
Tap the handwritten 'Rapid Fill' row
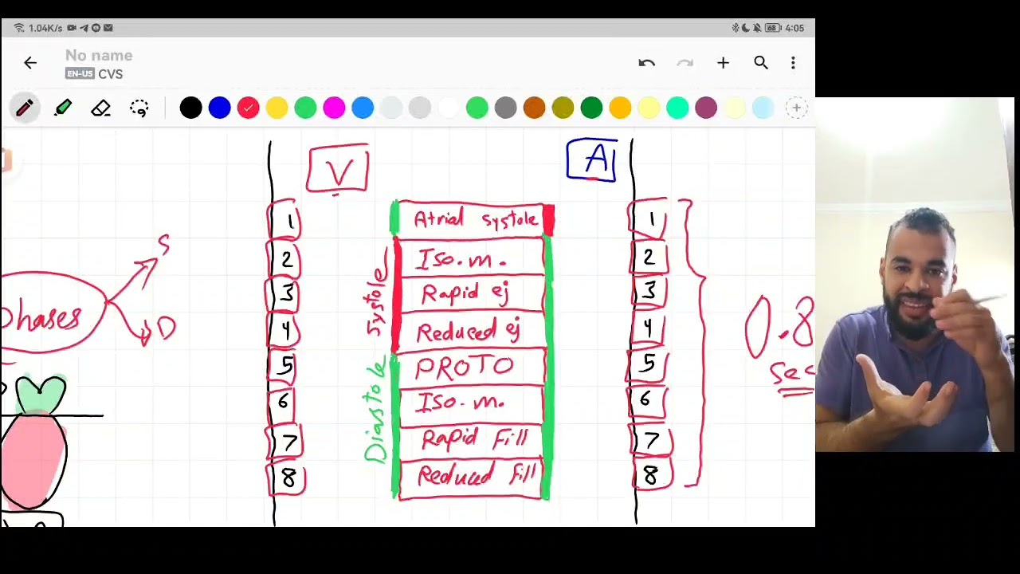click(472, 439)
